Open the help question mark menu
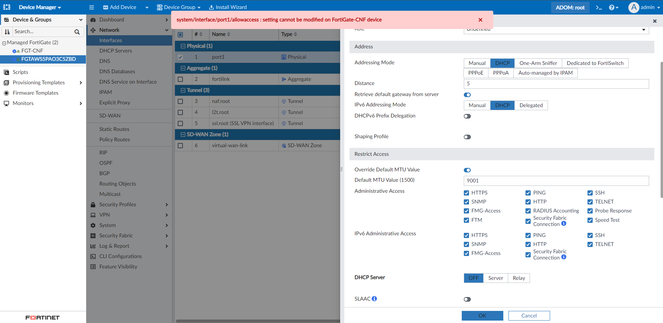Image resolution: width=663 pixels, height=323 pixels. tap(613, 7)
